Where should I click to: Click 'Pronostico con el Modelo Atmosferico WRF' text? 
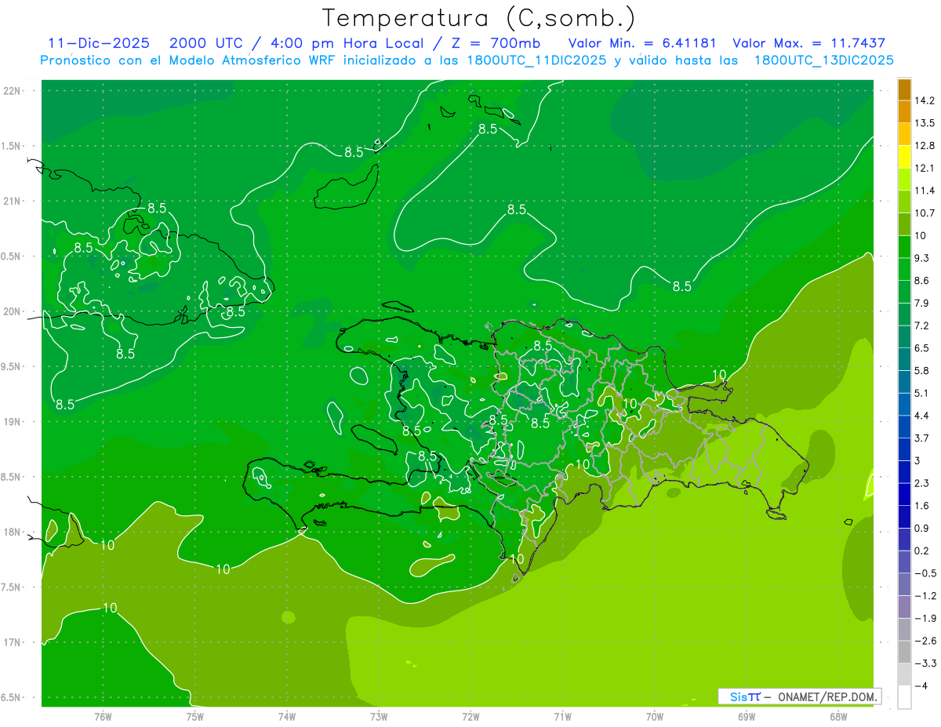pyautogui.click(x=190, y=60)
